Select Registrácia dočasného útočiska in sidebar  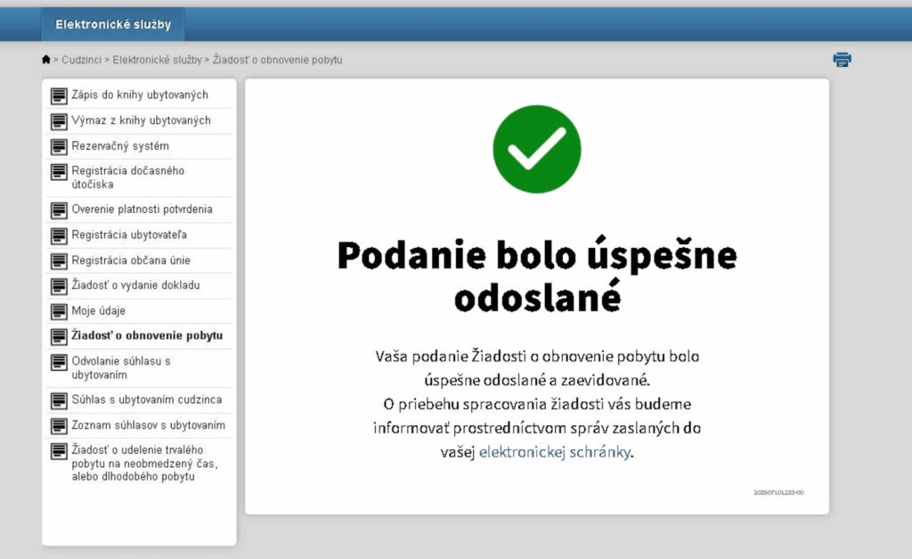tap(127, 177)
